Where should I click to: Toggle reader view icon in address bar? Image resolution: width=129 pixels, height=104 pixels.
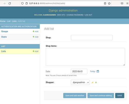105,3
